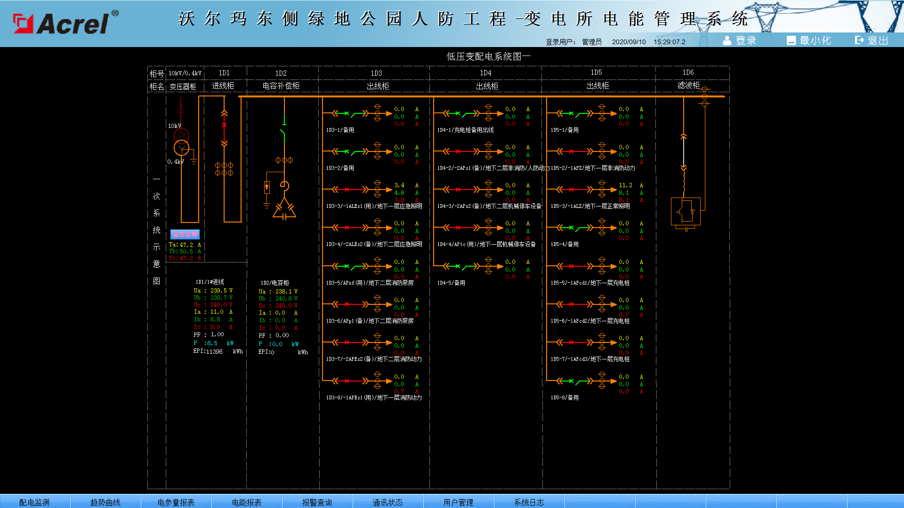Image resolution: width=904 pixels, height=508 pixels.
Task: Click the 退出 button
Action: point(872,40)
